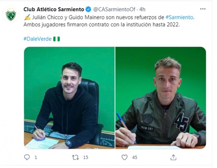The image size is (217, 168).
Task: Click the likes count 45
Action: 135,157
